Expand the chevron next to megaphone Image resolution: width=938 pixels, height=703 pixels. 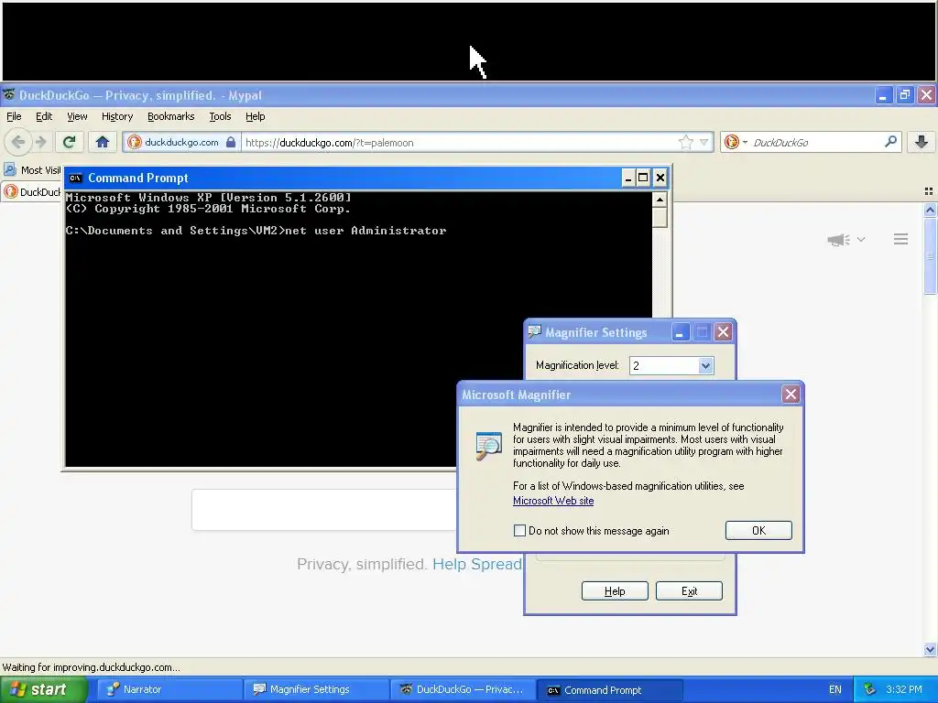pos(861,239)
